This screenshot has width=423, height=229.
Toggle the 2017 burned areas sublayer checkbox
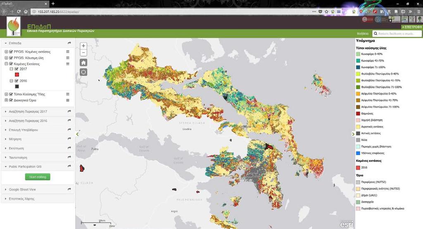(x=17, y=69)
